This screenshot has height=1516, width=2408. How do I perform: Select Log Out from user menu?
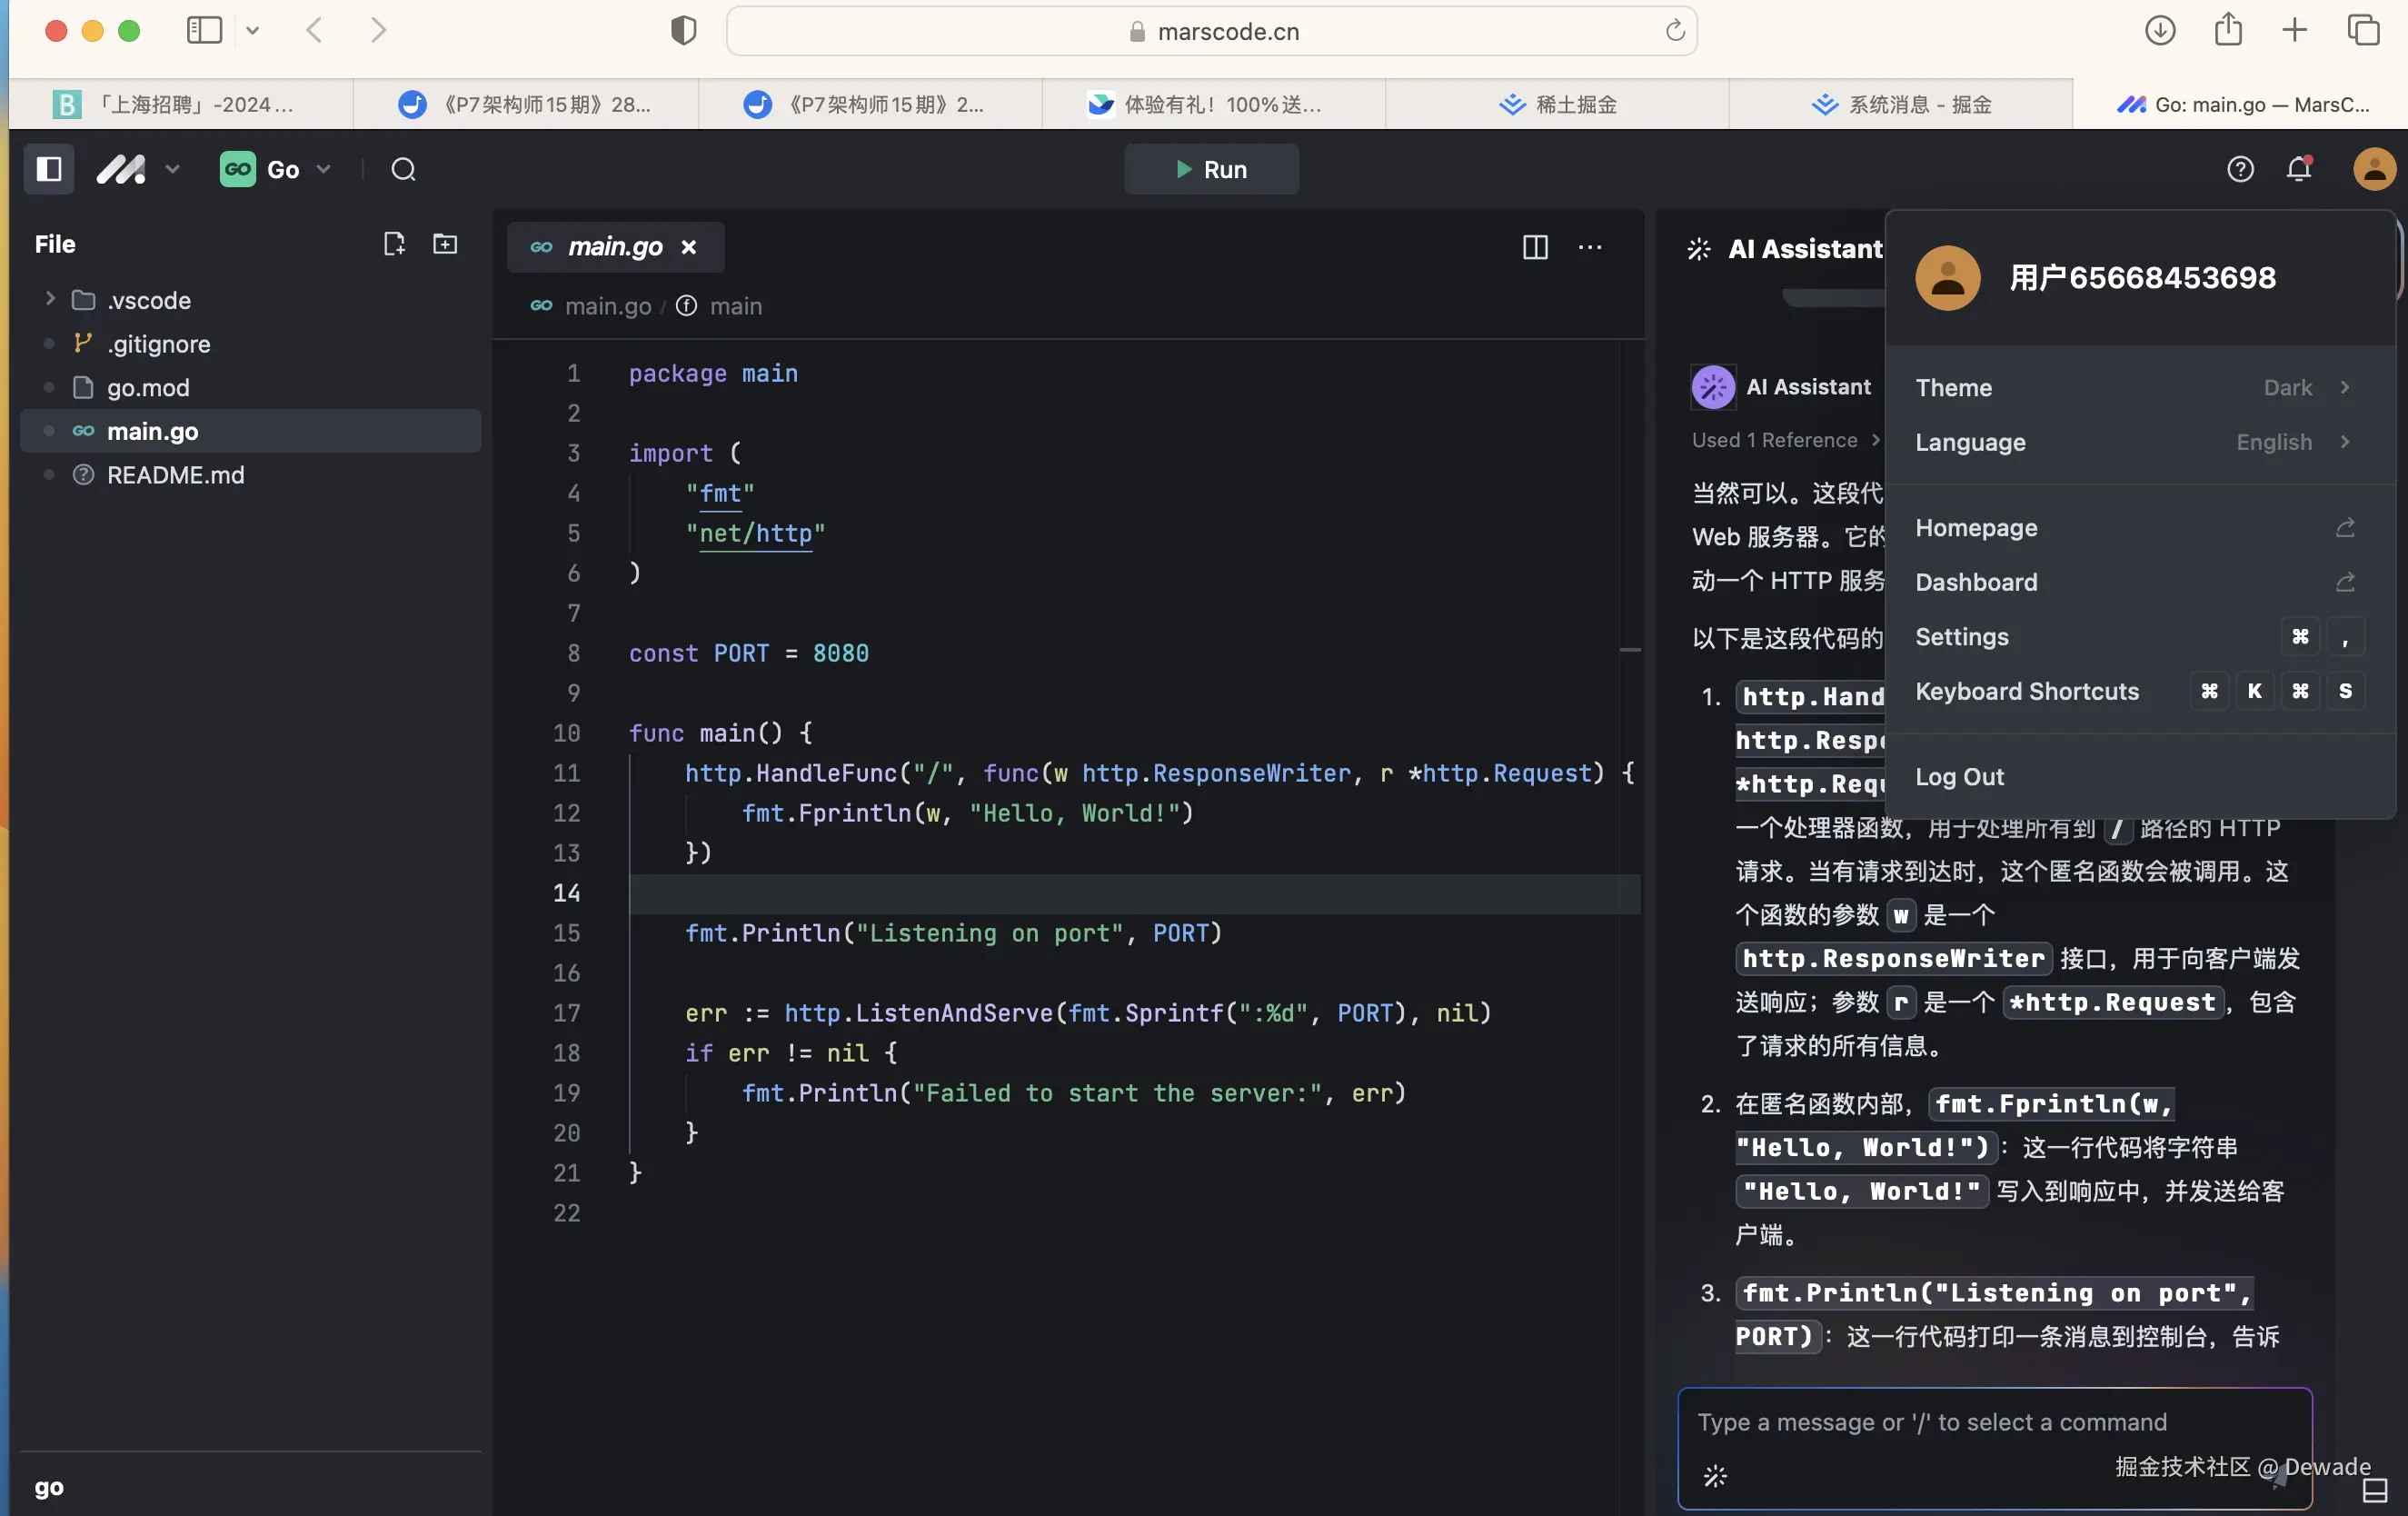coord(1959,777)
